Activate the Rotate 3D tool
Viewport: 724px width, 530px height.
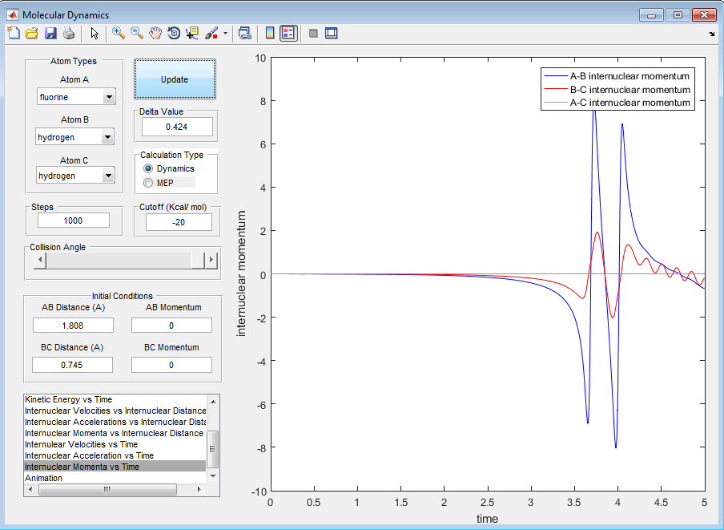tap(174, 33)
